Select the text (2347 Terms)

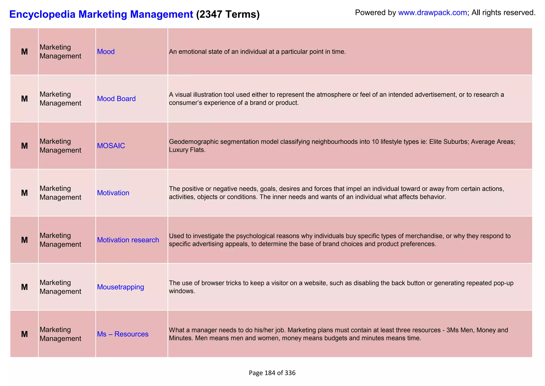click(x=228, y=14)
